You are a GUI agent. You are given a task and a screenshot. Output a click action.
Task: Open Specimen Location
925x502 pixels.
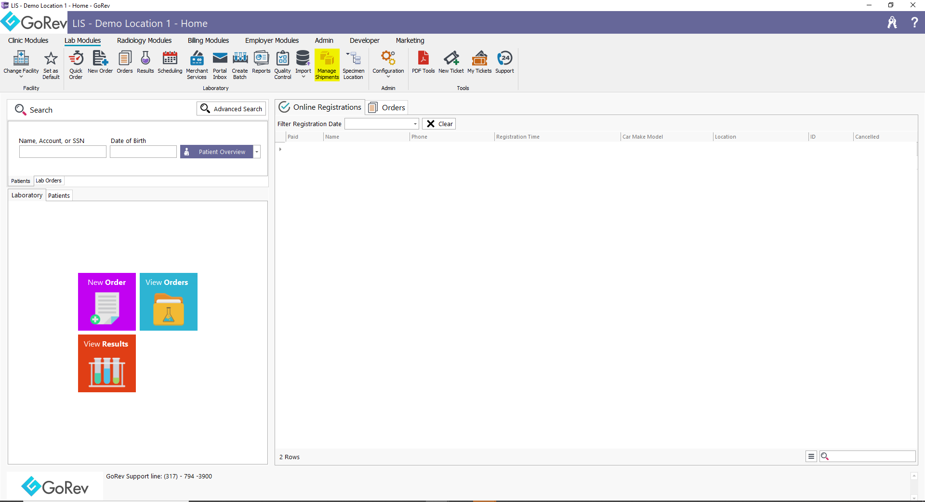[354, 65]
